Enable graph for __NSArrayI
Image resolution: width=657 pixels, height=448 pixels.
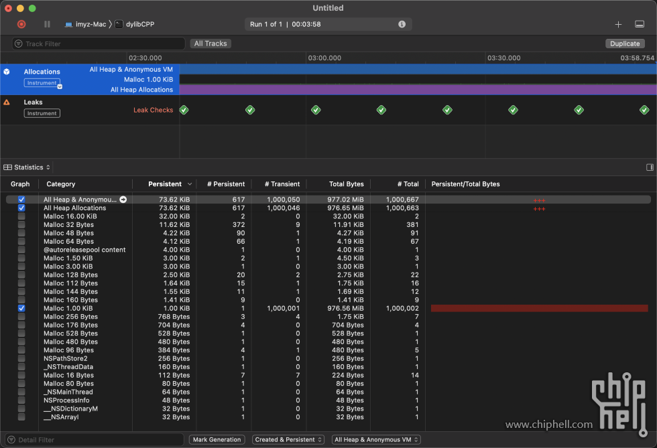click(21, 417)
